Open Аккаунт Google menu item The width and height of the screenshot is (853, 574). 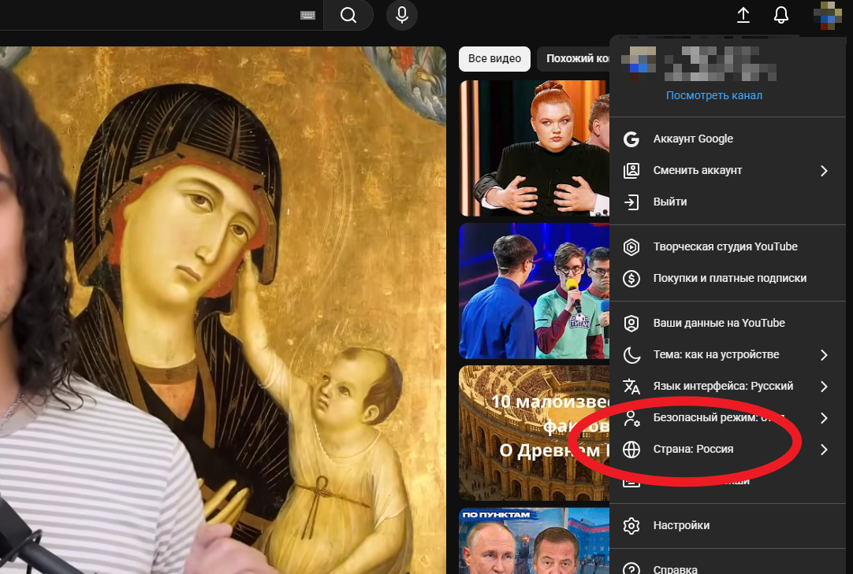[x=728, y=139]
